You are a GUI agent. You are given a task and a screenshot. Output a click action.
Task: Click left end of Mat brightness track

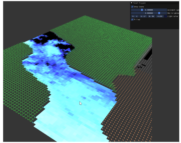pyautogui.click(x=132, y=13)
